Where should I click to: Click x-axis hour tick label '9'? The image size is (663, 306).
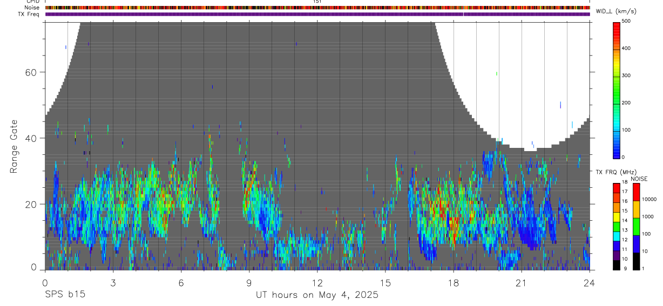click(249, 282)
